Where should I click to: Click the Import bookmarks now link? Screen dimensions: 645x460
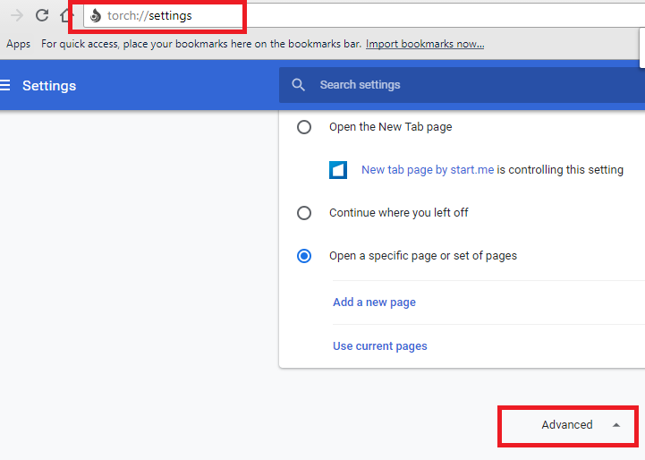425,44
